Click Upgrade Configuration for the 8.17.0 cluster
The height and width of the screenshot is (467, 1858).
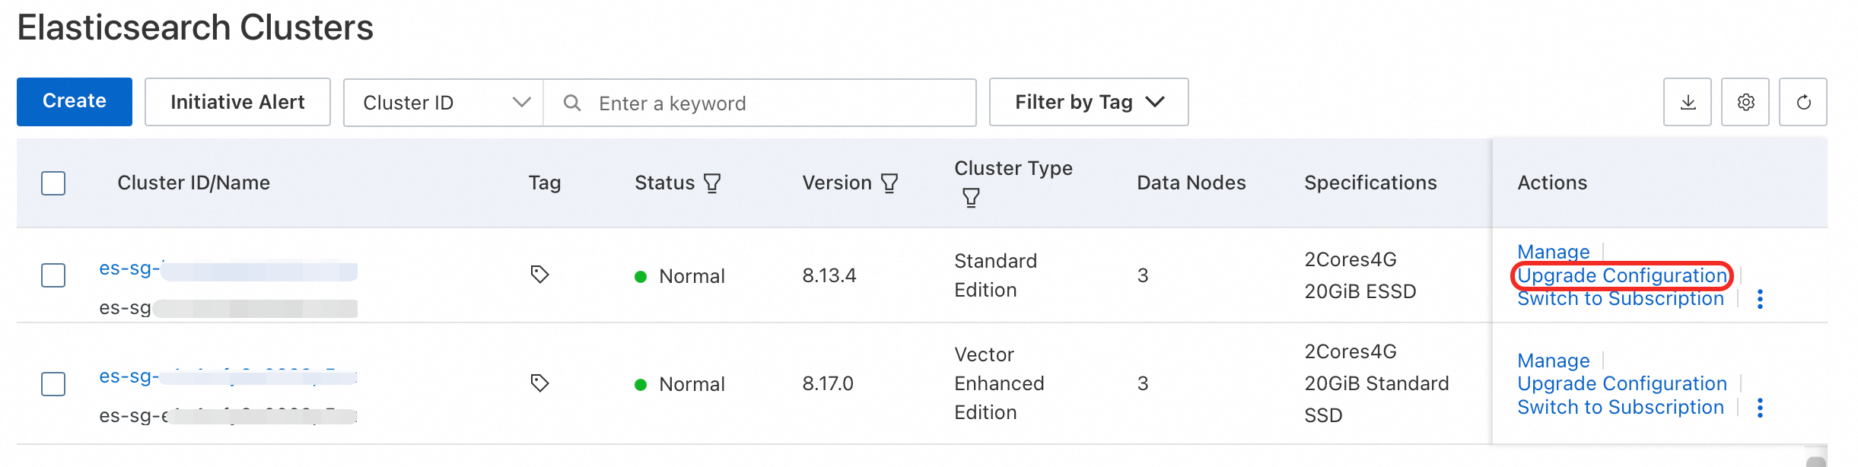[x=1621, y=383]
